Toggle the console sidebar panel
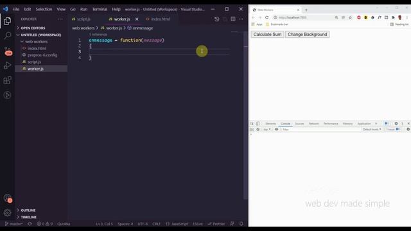The height and width of the screenshot is (231, 411). [252, 130]
